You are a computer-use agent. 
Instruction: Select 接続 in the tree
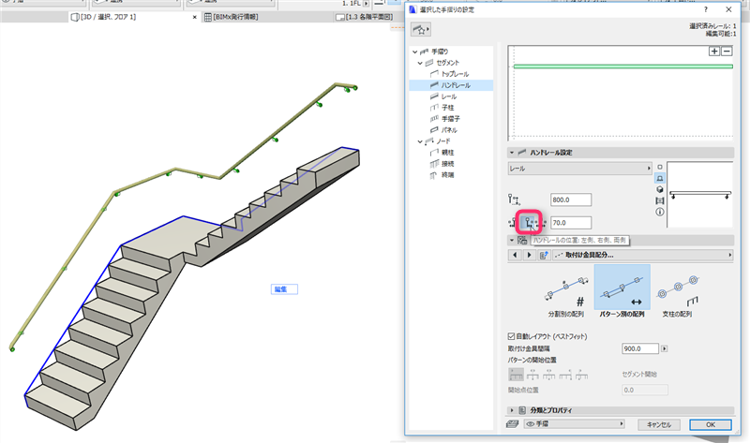(x=448, y=164)
